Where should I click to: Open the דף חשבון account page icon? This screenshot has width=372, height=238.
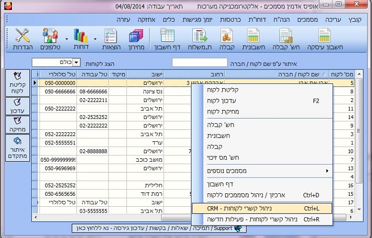pyautogui.click(x=167, y=39)
